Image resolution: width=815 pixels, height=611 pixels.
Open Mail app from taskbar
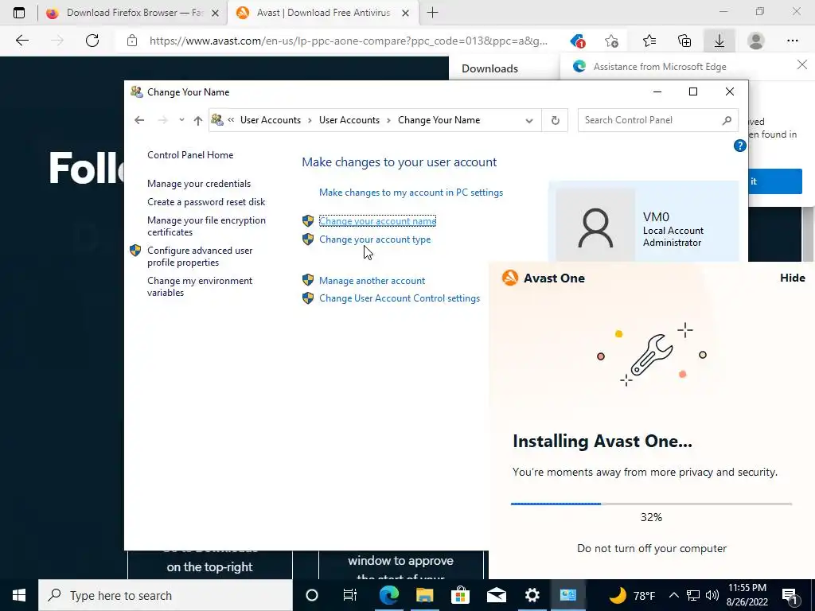(497, 595)
